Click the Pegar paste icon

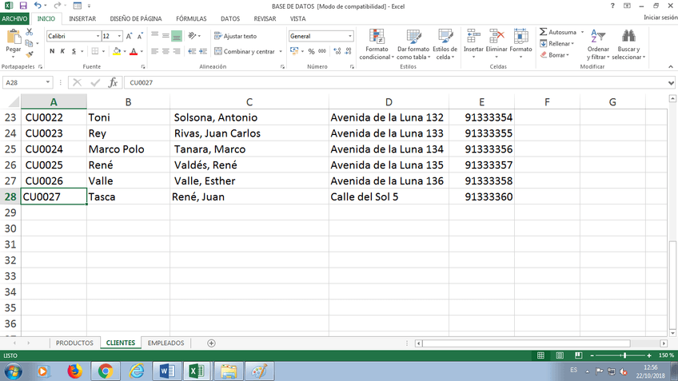pos(14,40)
